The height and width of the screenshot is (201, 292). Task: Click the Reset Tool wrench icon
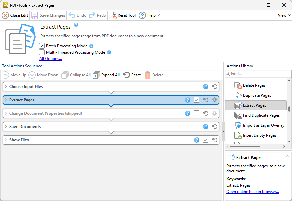tap(113, 15)
